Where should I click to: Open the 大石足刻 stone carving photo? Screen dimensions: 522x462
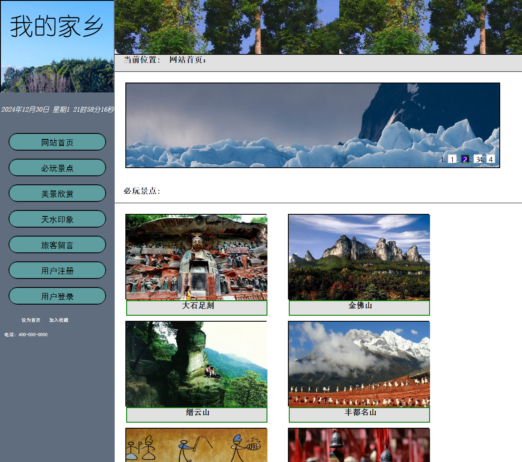(196, 257)
